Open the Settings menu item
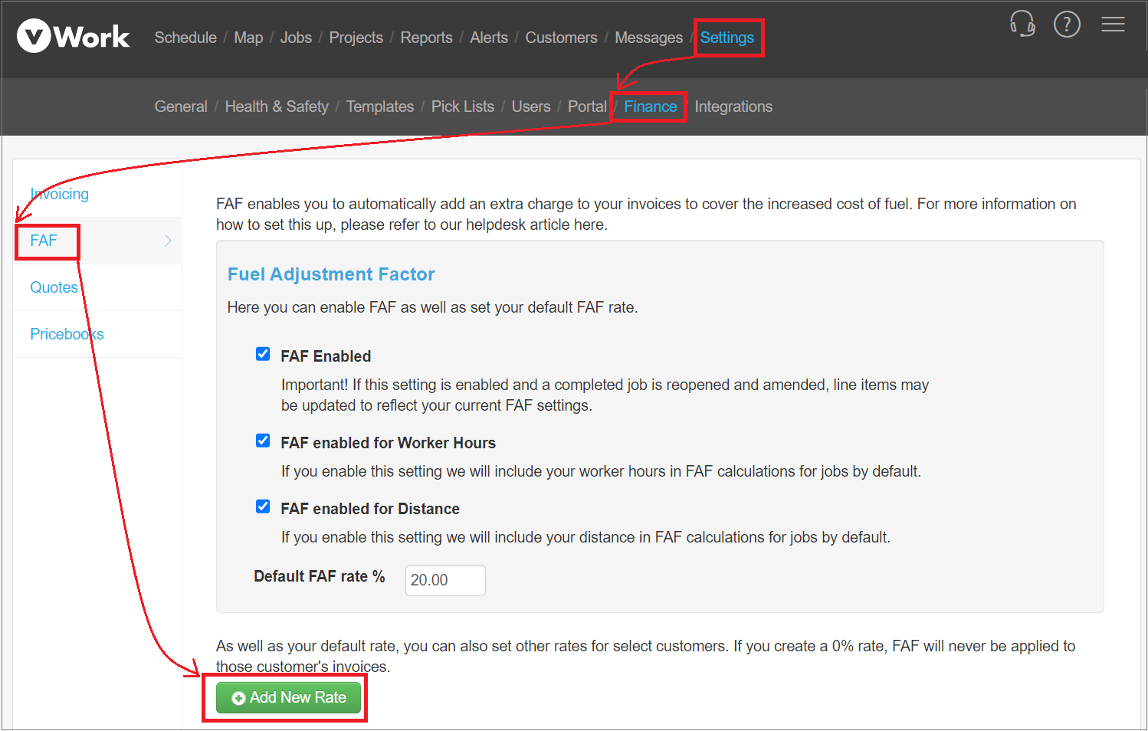The height and width of the screenshot is (731, 1148). tap(727, 38)
